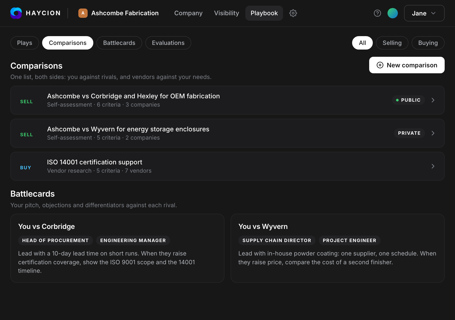Click 'Vendor research · 5 criteria · 7 vendors' text
Image resolution: width=455 pixels, height=320 pixels.
click(x=99, y=171)
